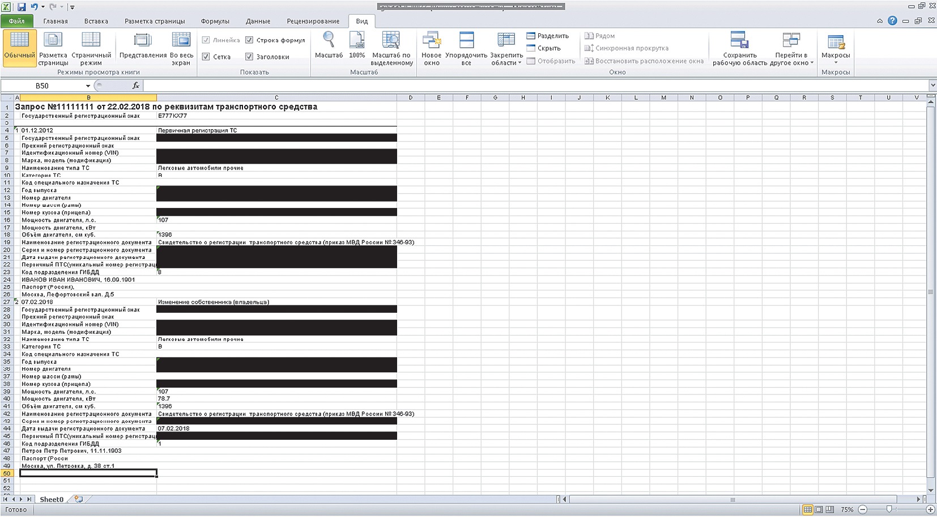
Task: Open Custom Views (Представления)
Action: pyautogui.click(x=143, y=45)
